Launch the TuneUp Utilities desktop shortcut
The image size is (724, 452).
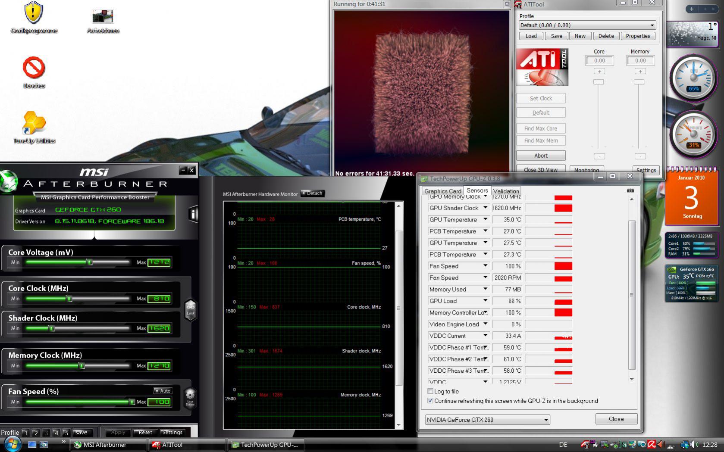[x=34, y=127]
